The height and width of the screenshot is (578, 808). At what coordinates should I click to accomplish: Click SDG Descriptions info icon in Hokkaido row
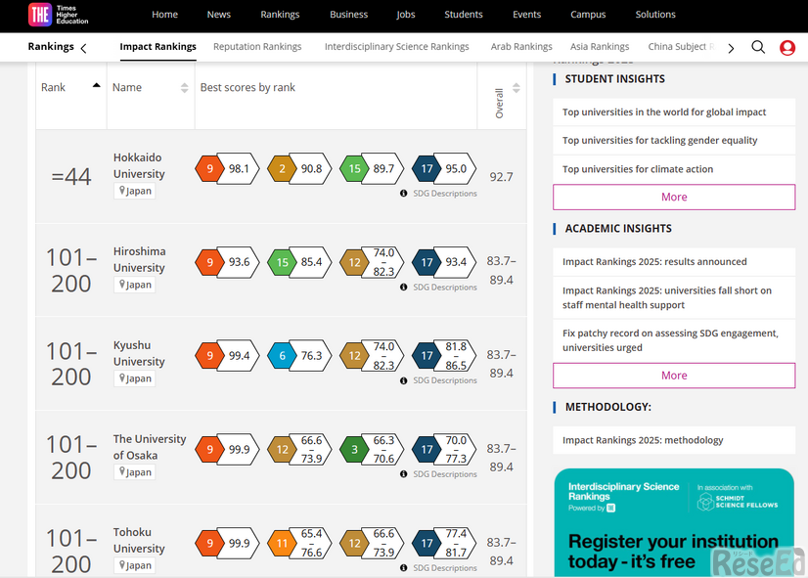click(403, 194)
